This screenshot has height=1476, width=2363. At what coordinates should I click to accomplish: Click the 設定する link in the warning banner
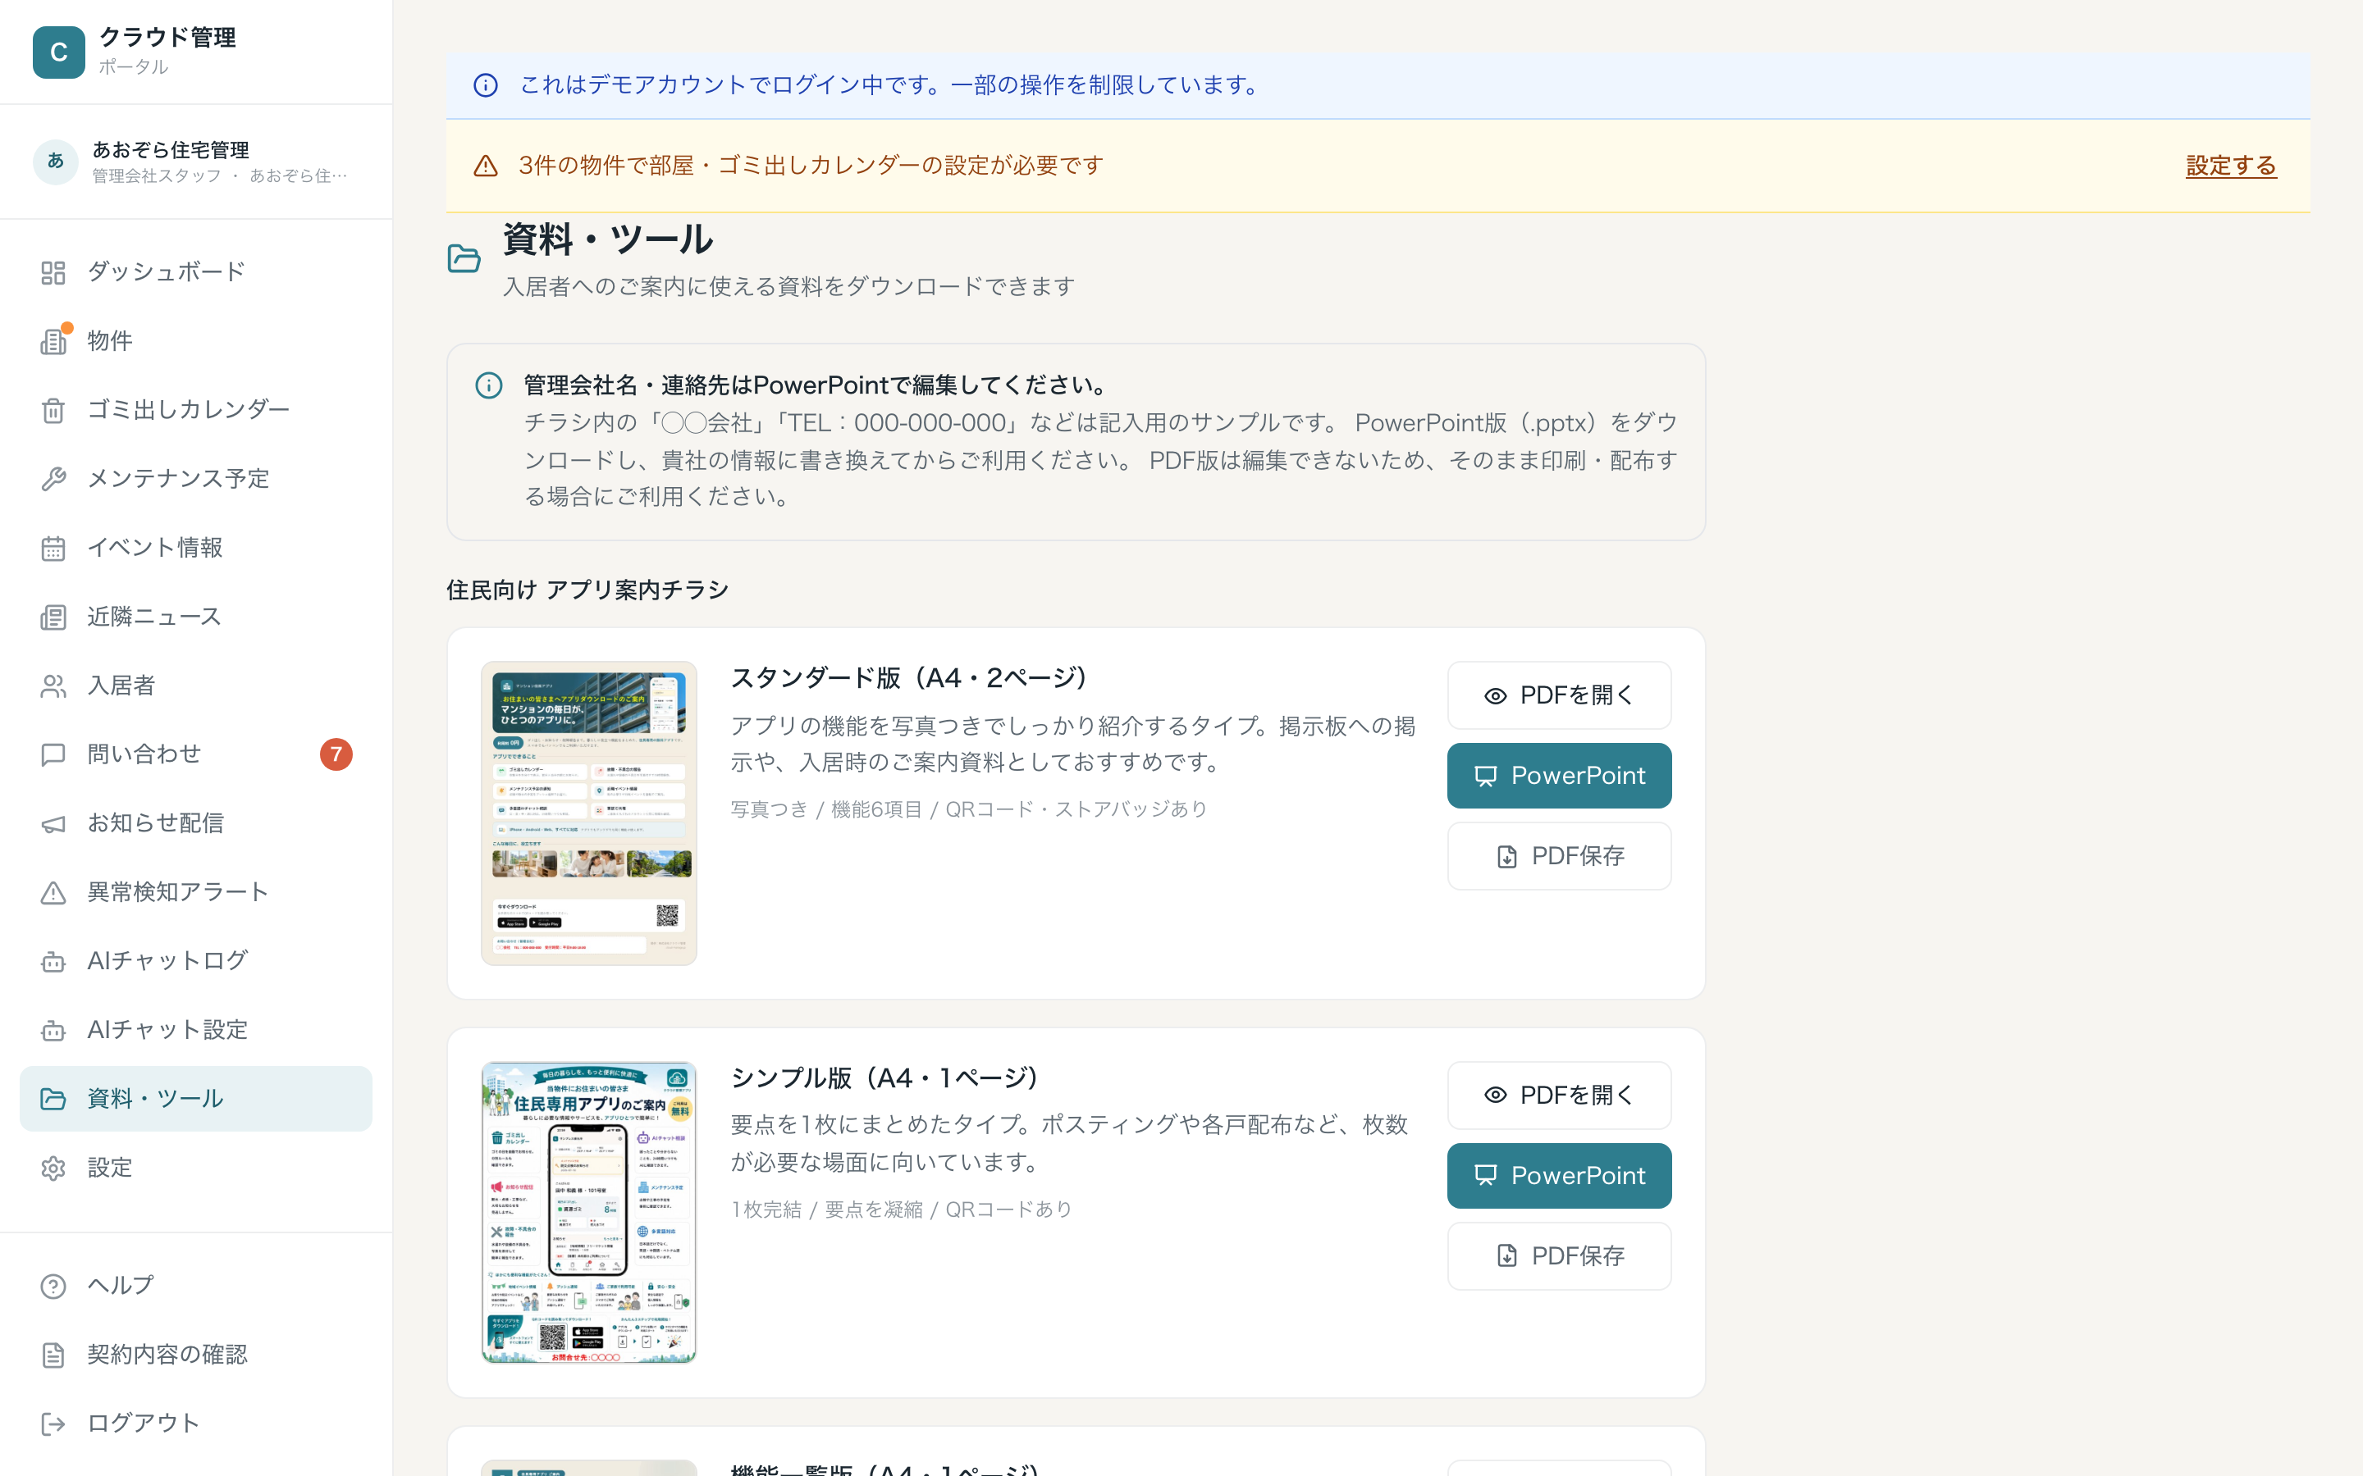[x=2231, y=166]
